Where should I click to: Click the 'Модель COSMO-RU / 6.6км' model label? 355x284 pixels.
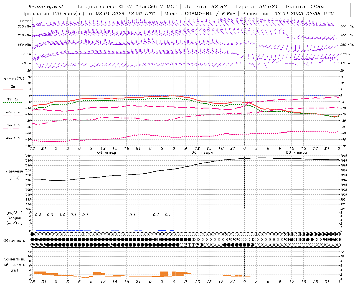[200, 14]
